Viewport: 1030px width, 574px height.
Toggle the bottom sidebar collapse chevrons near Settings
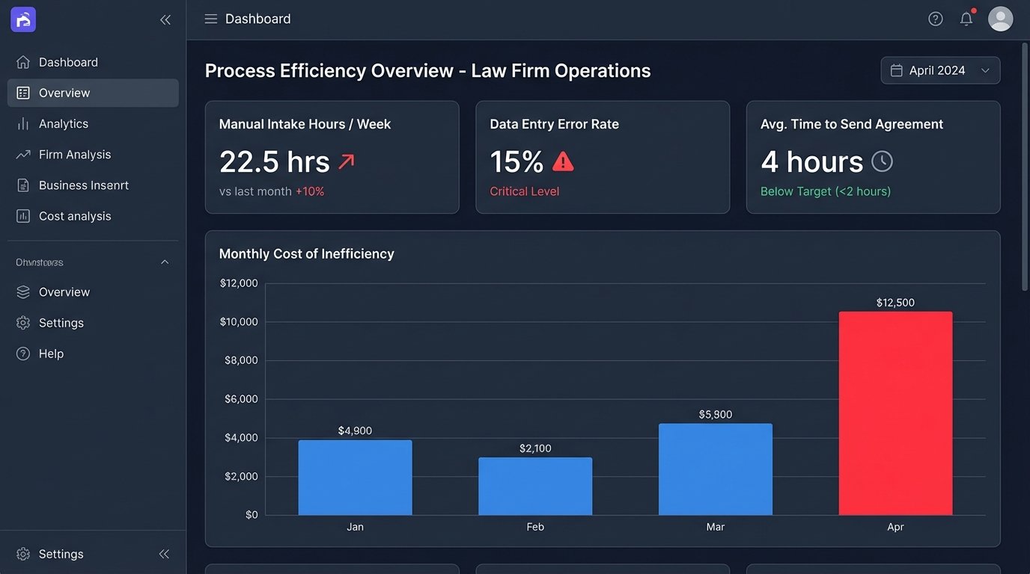pos(164,554)
